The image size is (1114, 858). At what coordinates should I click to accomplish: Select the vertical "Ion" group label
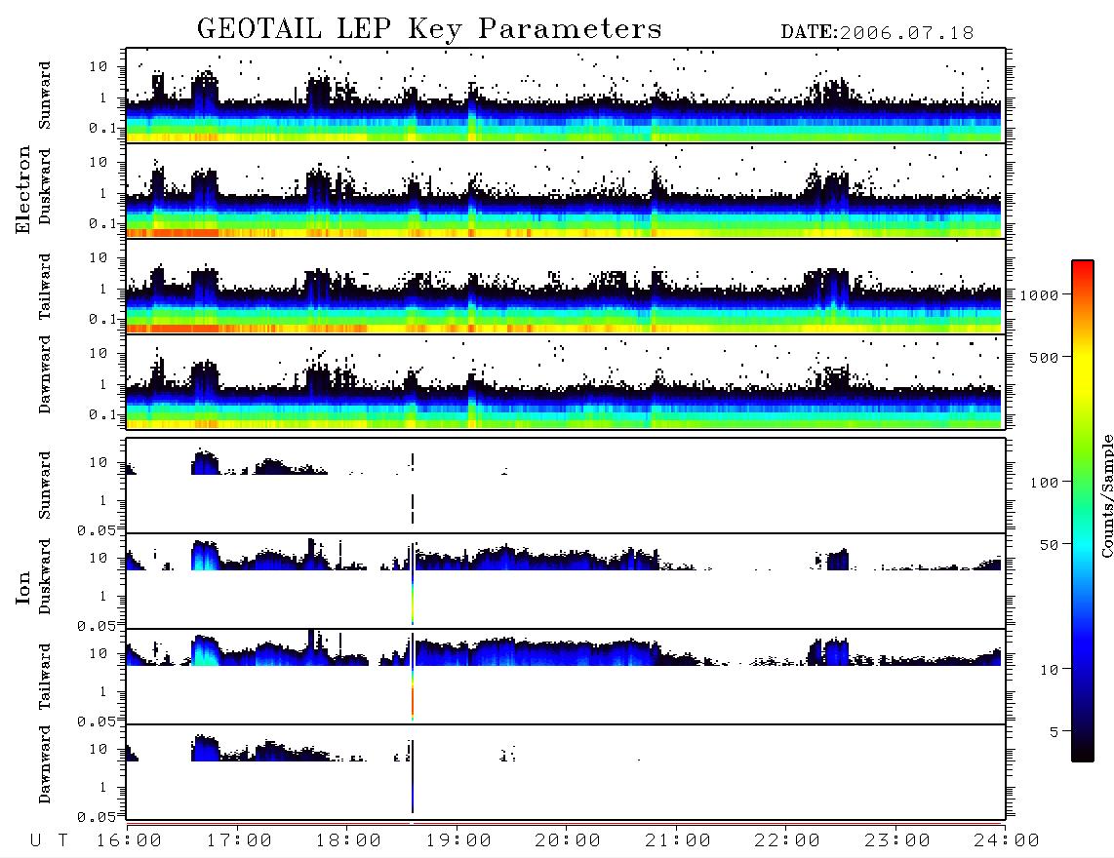click(x=22, y=587)
